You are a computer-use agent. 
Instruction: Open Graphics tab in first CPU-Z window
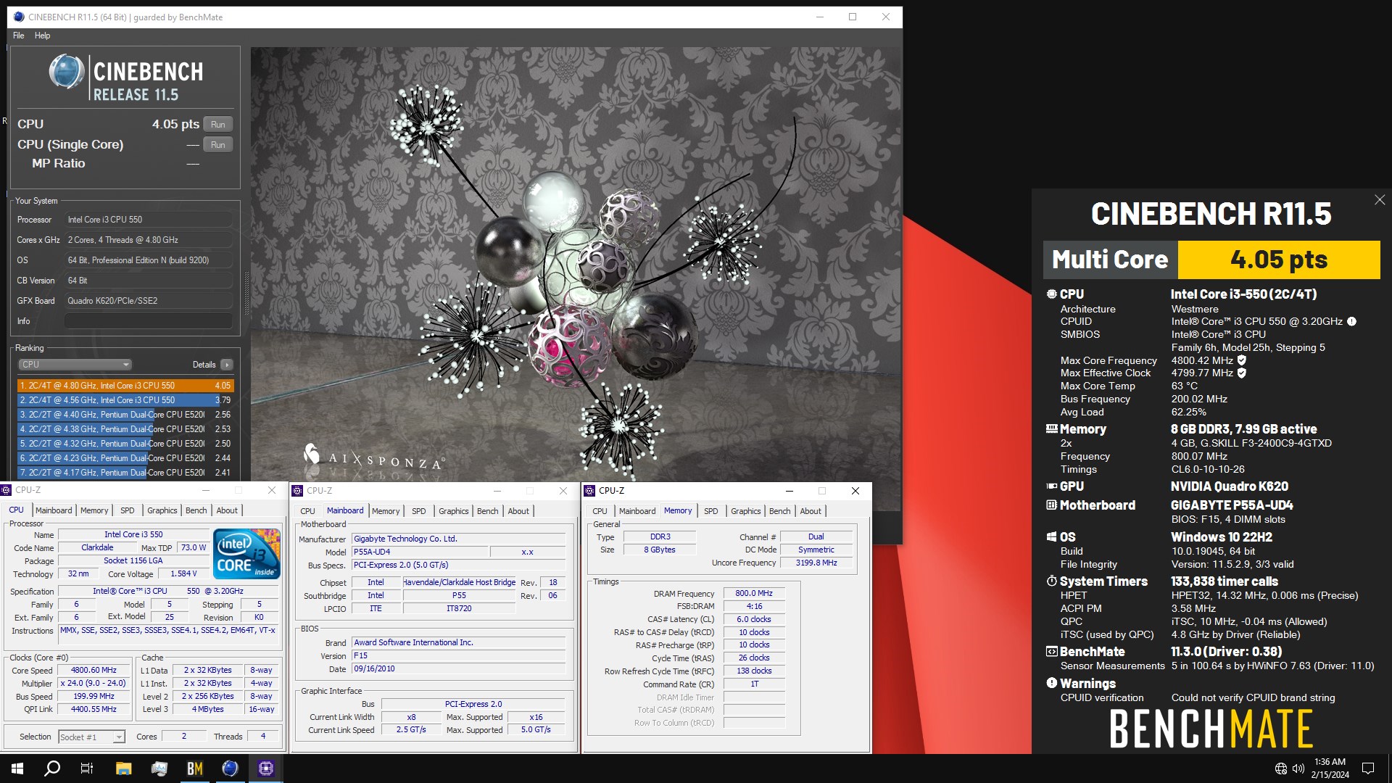pyautogui.click(x=162, y=510)
